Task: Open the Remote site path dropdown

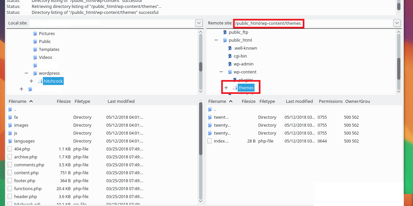Action: pyautogui.click(x=397, y=23)
